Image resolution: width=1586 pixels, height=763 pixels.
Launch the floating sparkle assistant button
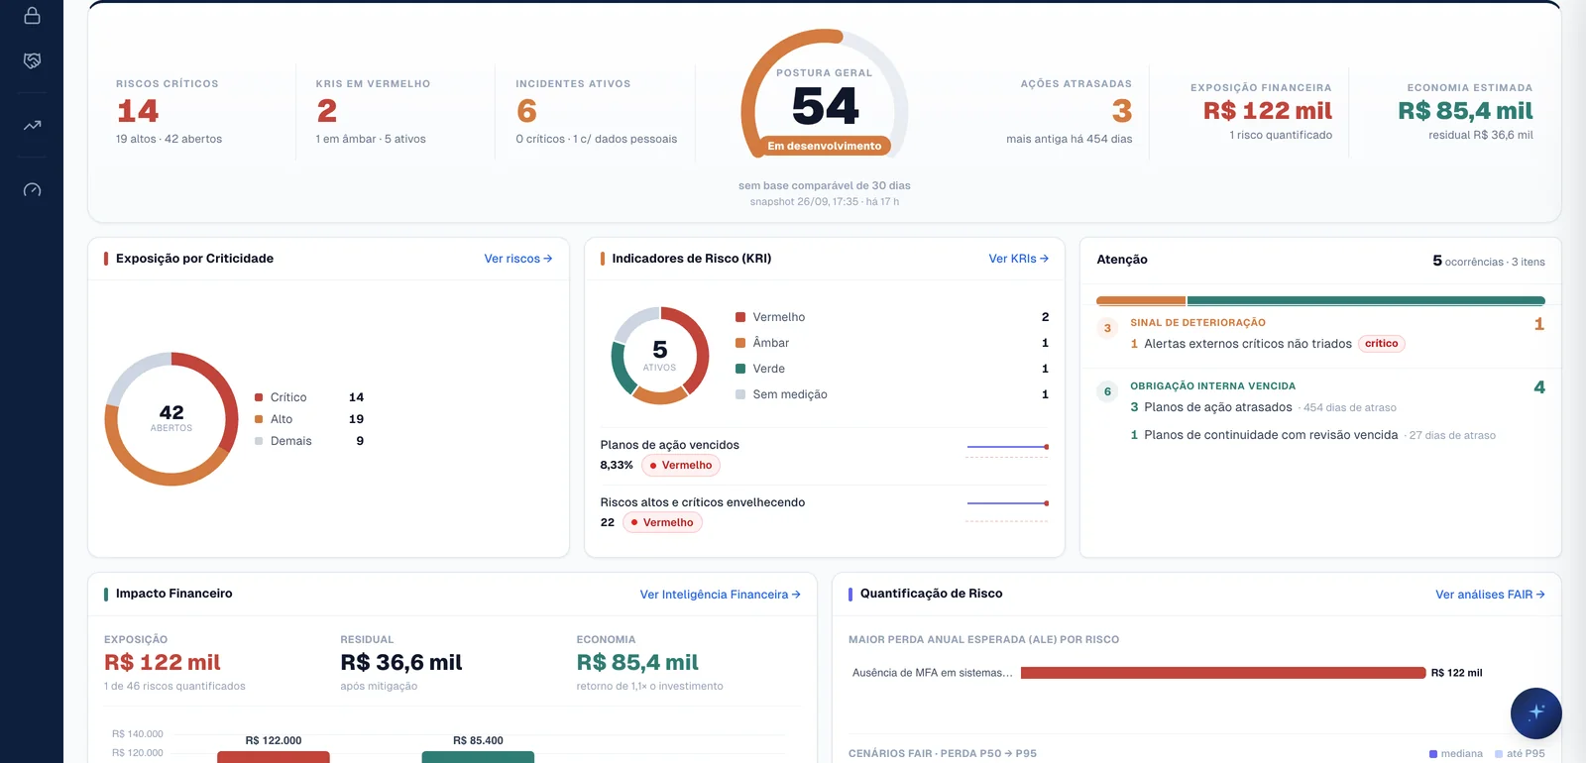point(1535,712)
